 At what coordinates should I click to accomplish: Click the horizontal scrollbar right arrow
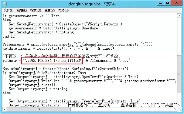point(175,109)
